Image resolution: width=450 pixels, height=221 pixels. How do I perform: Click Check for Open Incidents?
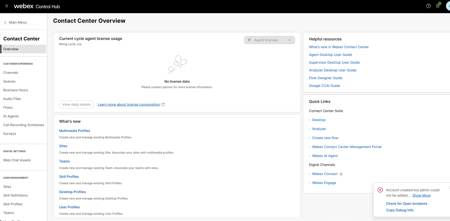(406, 204)
